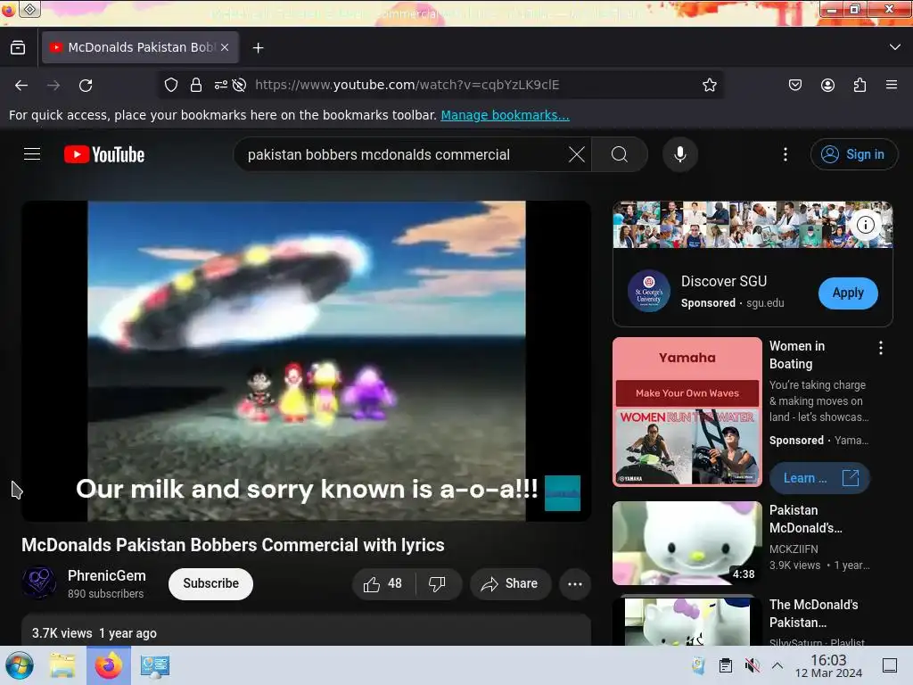Open more actions ellipsis under video
This screenshot has width=913, height=685.
tap(575, 583)
